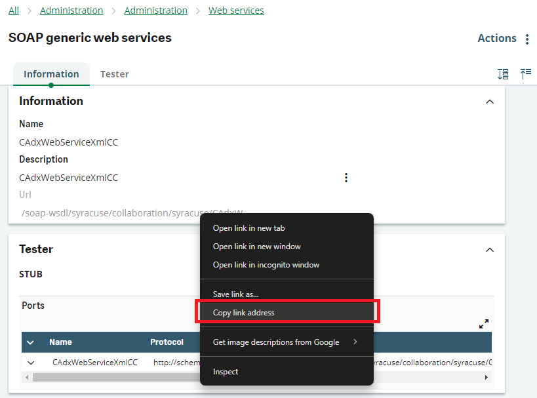Click the scrollbar right arrow
This screenshot has height=398, width=537.
486,377
